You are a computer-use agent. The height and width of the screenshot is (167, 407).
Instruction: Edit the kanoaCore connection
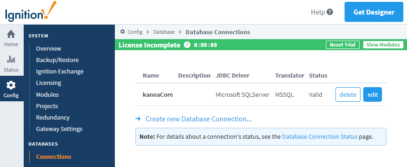tap(372, 94)
